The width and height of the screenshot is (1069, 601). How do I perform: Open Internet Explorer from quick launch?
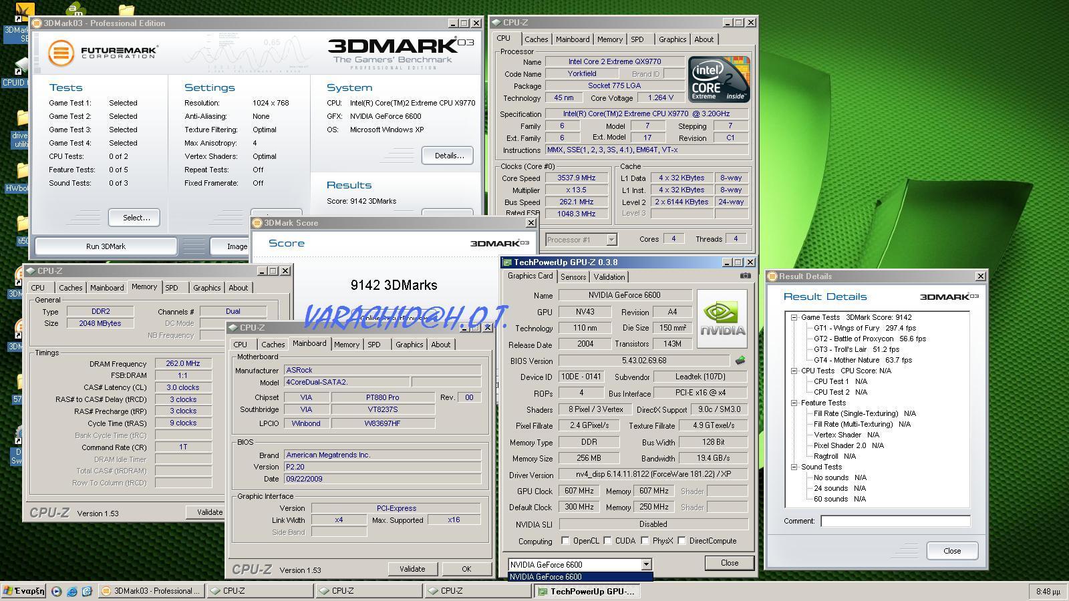click(71, 591)
